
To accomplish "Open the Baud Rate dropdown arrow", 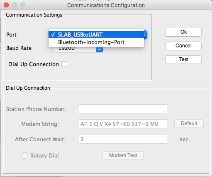I will click(x=99, y=49).
